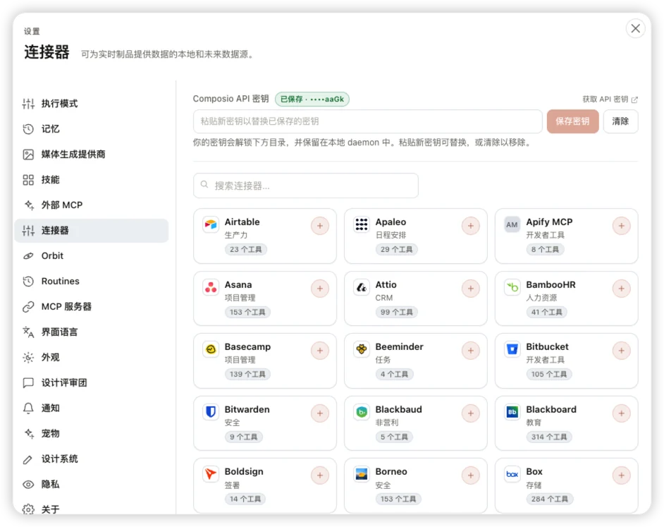Click the Boldsign arrow logo
Image resolution: width=664 pixels, height=527 pixels.
(211, 474)
